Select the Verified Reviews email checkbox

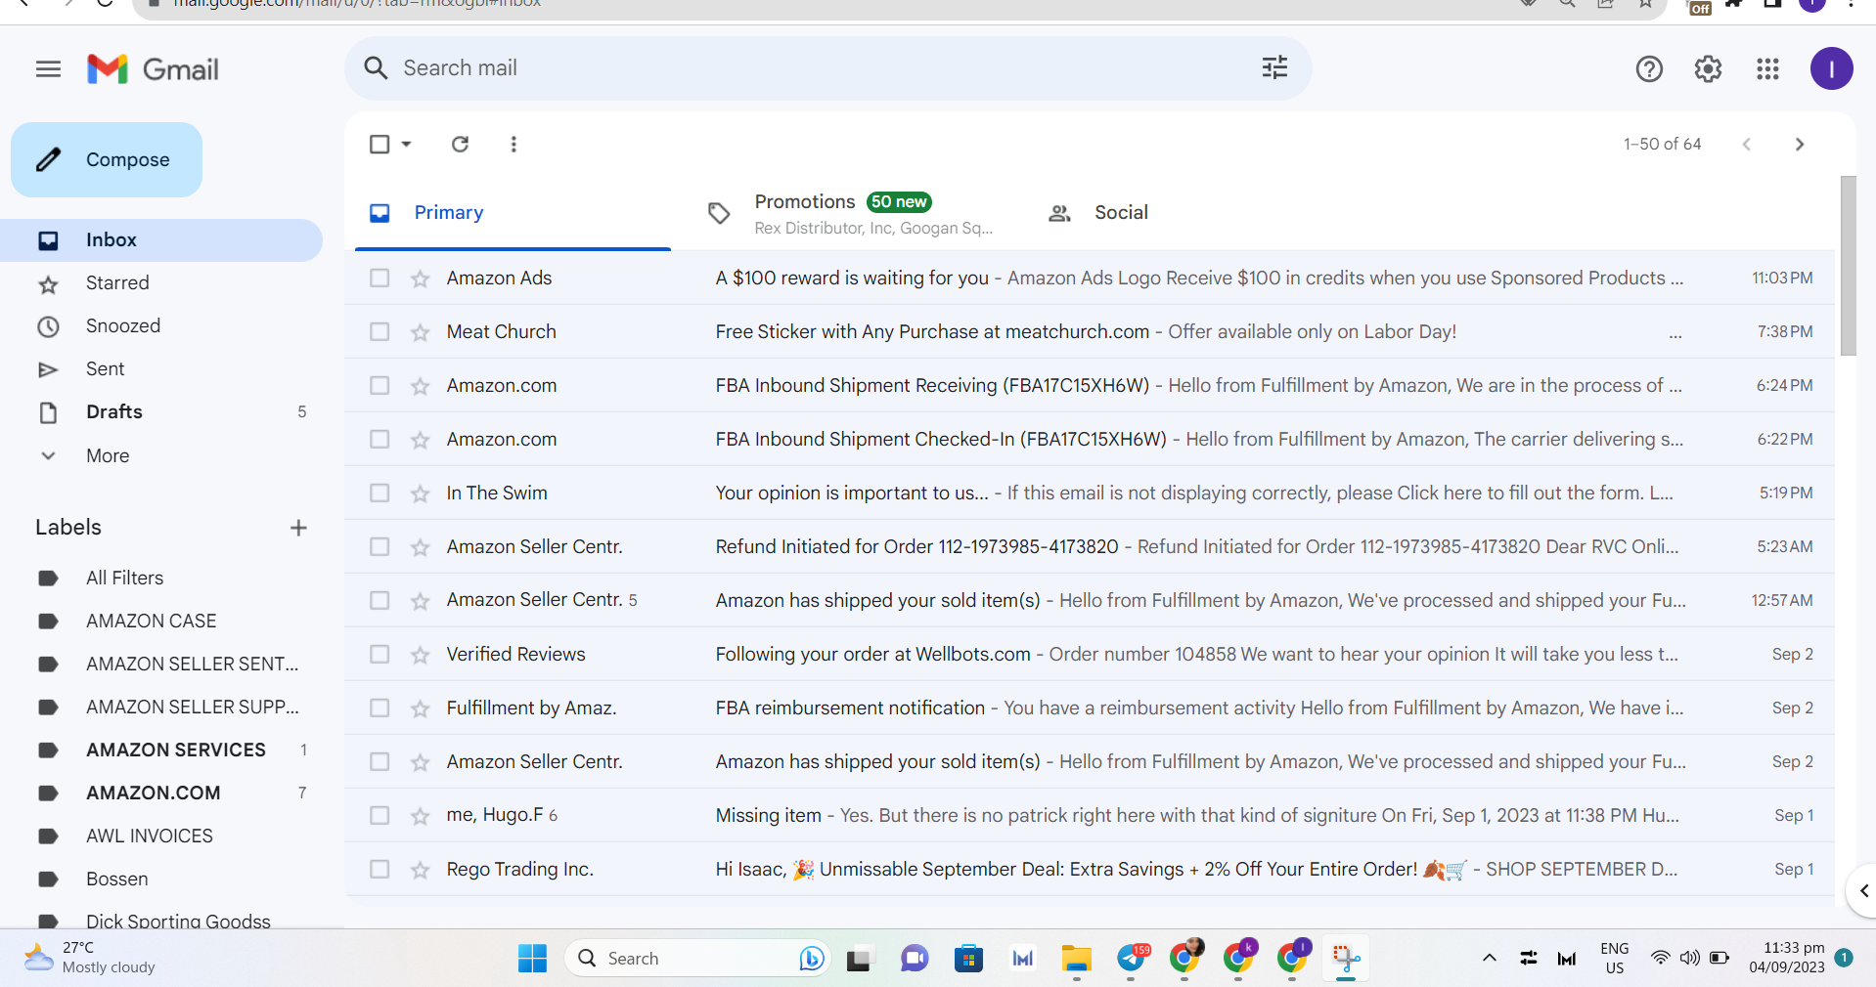(x=380, y=655)
